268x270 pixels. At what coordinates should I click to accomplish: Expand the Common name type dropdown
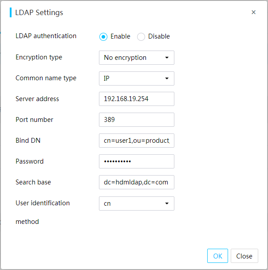coord(137,78)
